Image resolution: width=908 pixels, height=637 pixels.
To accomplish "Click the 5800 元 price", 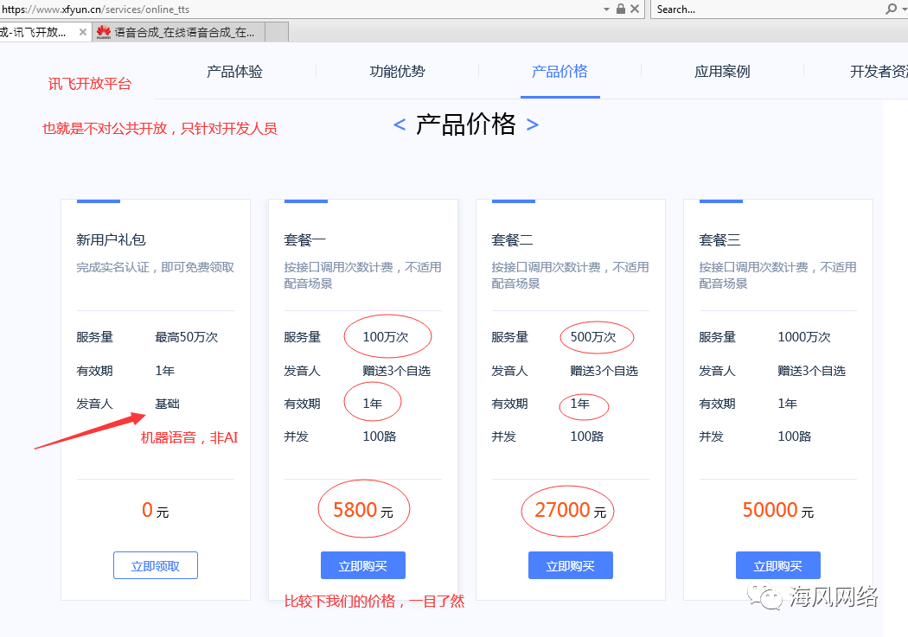I will point(363,510).
